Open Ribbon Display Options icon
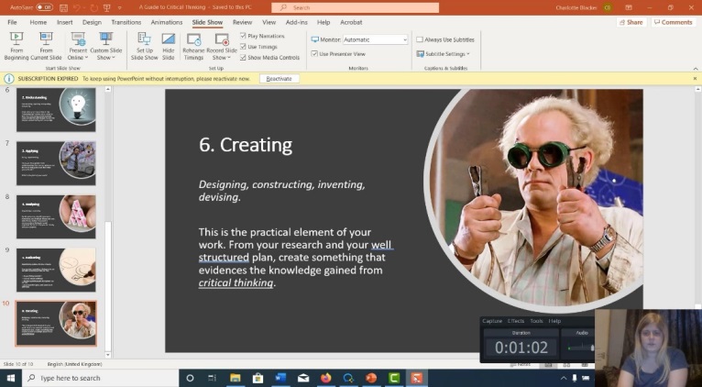 pyautogui.click(x=629, y=7)
